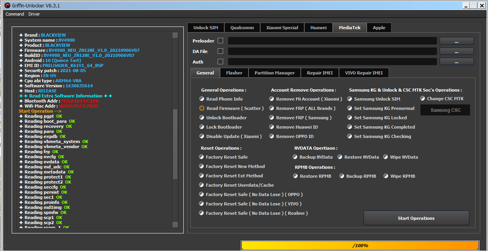The image size is (488, 251).
Task: Select Read Phone Info option
Action: 202,99
